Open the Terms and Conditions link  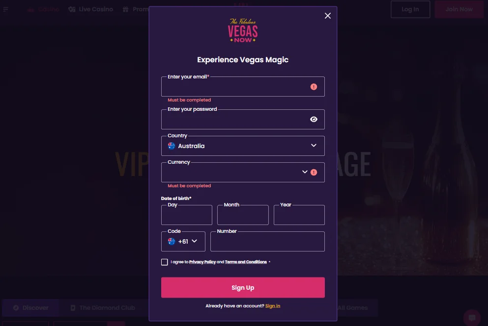click(x=245, y=262)
